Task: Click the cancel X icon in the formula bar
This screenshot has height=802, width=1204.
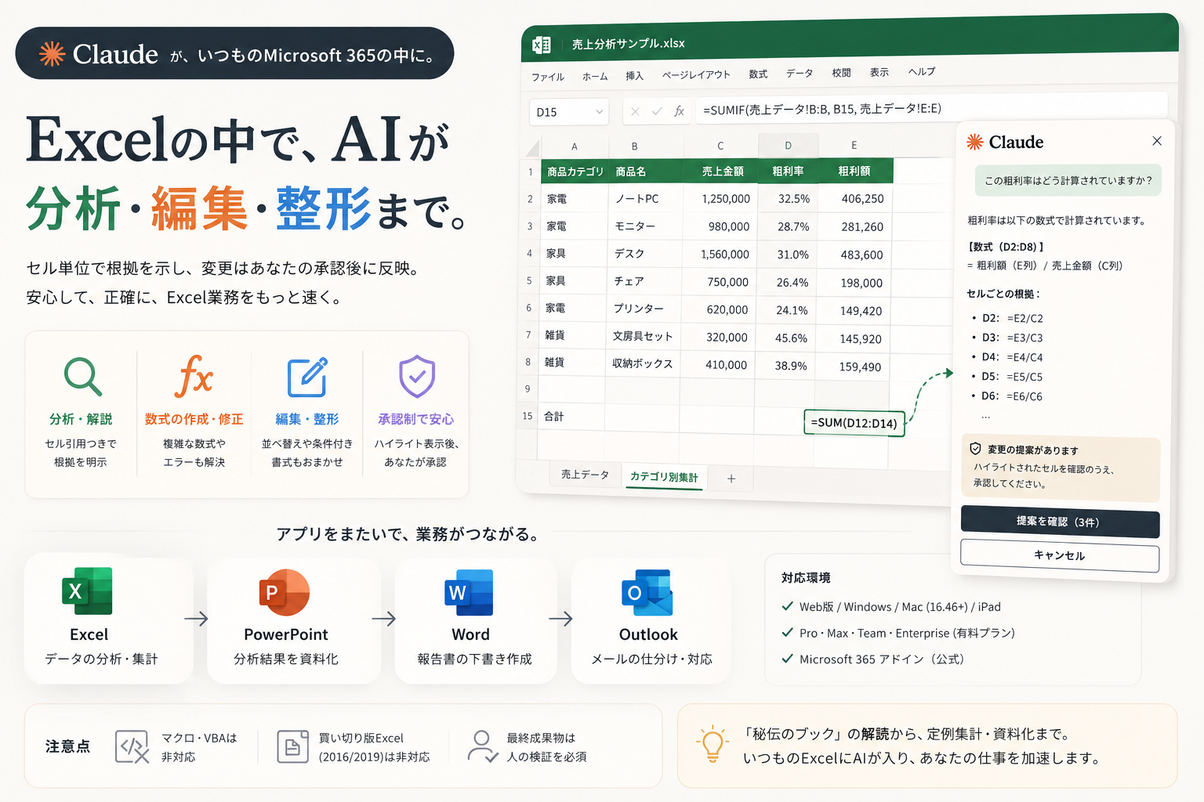Action: click(635, 112)
